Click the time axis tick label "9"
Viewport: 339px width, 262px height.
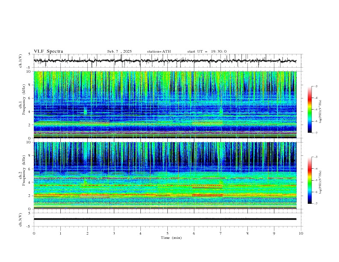pos(274,233)
